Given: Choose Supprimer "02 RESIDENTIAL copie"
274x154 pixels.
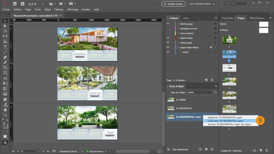Looking at the screenshot, I should [x=231, y=117].
